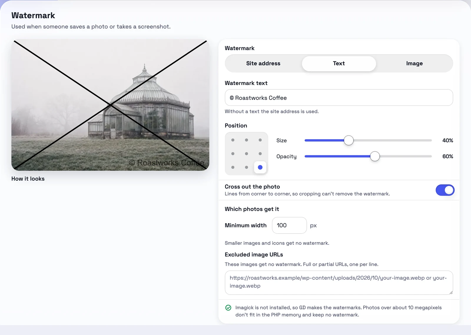This screenshot has height=335, width=471.
Task: Click the Excluded image URLs textarea
Action: pos(339,283)
